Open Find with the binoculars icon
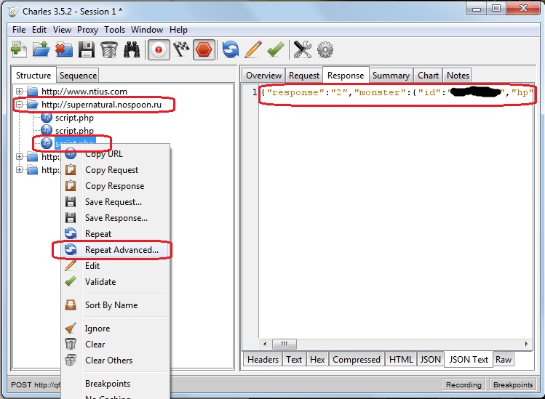This screenshot has width=545, height=399. tap(132, 49)
